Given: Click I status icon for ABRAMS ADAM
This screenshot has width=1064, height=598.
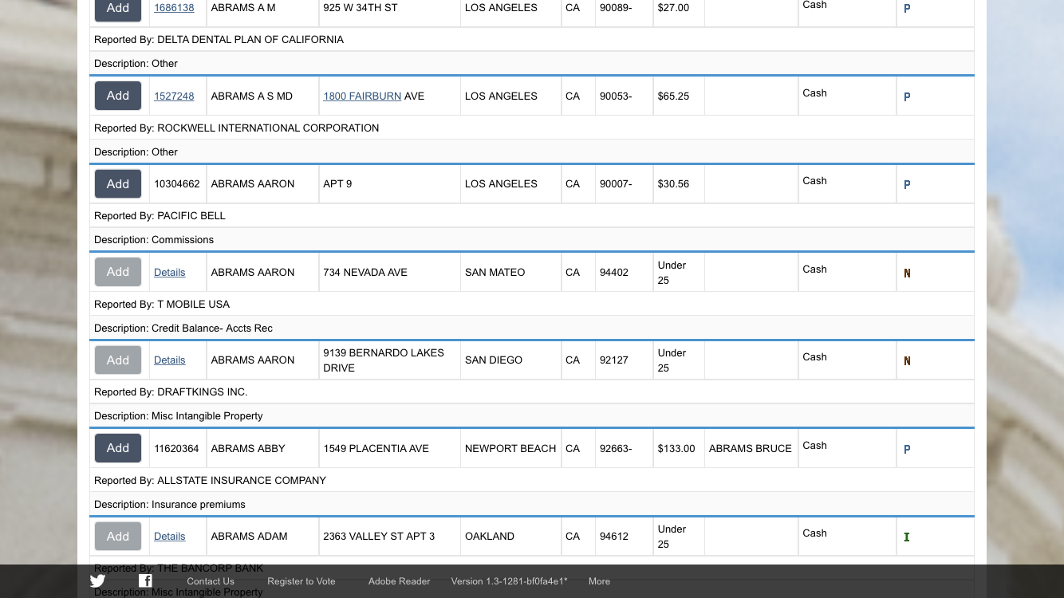Looking at the screenshot, I should [907, 537].
